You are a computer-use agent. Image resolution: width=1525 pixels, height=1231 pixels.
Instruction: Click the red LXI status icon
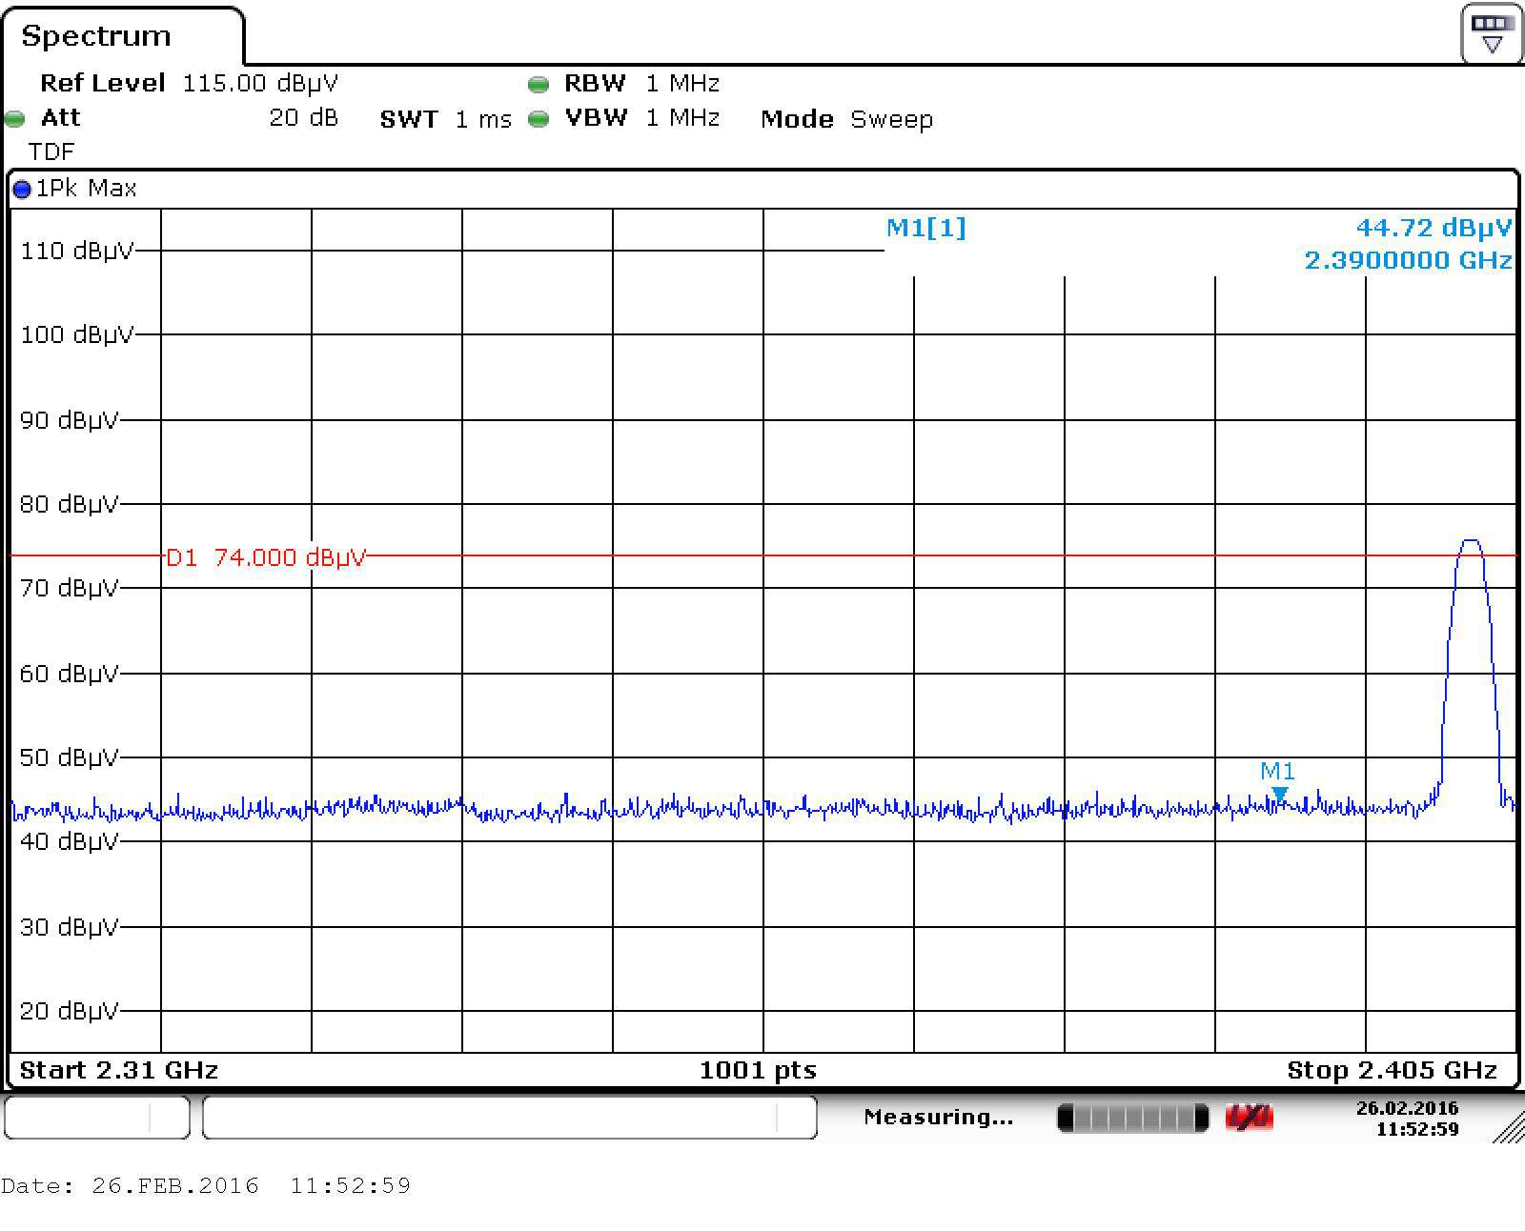[x=1249, y=1118]
